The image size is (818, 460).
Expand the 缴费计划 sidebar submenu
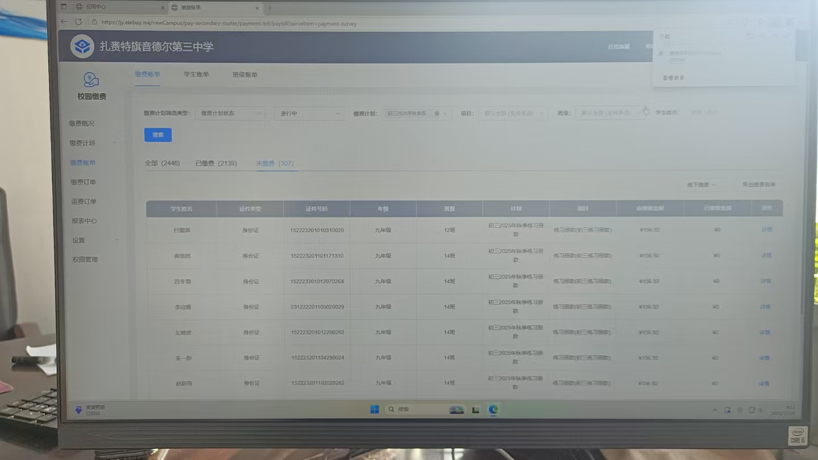pos(115,143)
